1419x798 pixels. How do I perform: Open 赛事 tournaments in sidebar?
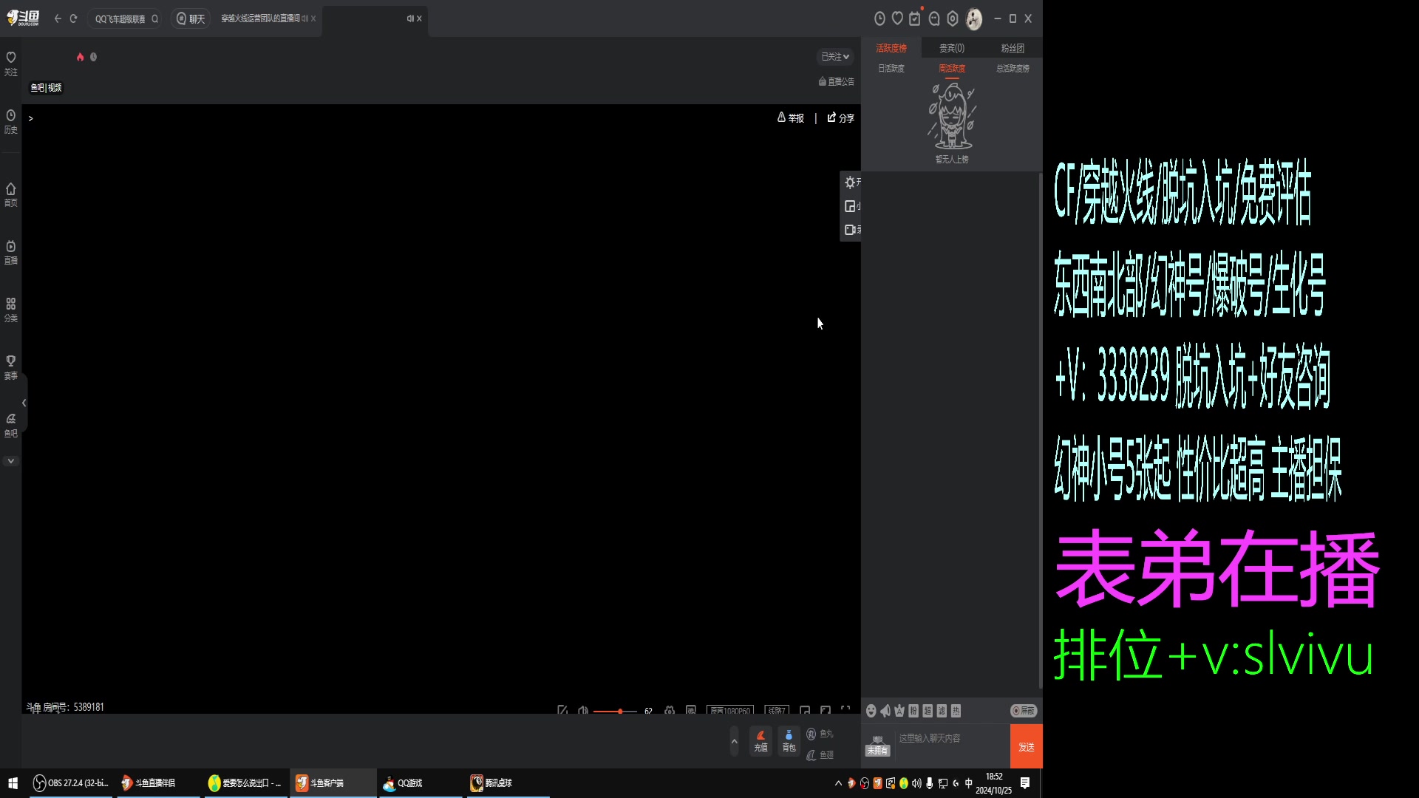click(10, 368)
